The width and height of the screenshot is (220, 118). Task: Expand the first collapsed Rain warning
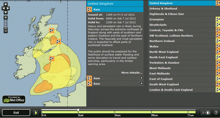coord(141,78)
